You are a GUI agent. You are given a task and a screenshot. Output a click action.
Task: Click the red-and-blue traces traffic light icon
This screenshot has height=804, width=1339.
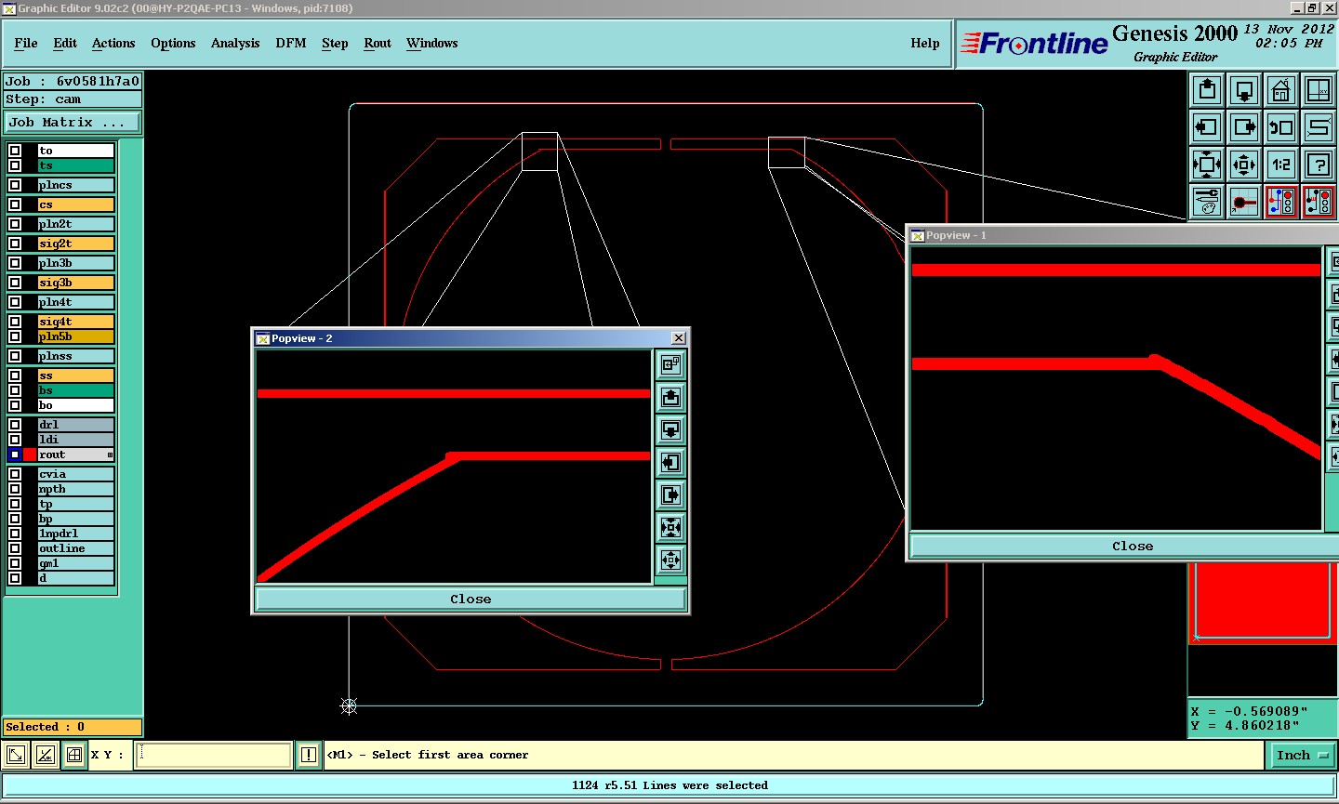[1281, 202]
